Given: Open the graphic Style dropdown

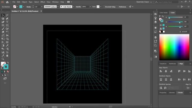Looking at the screenshot, I should pyautogui.click(x=100, y=7).
